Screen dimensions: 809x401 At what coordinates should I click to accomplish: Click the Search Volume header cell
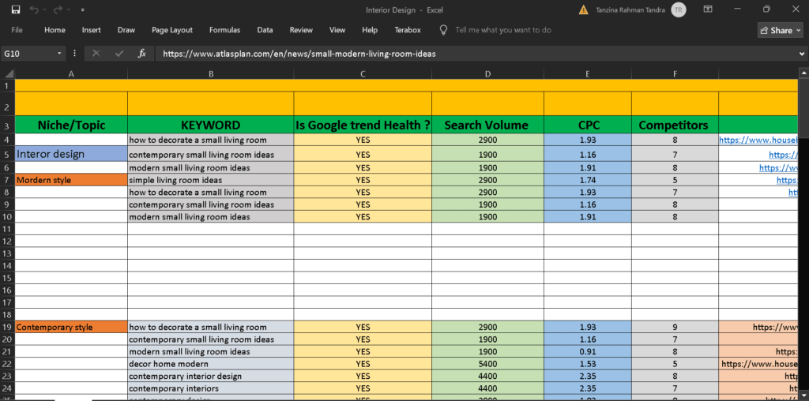click(487, 125)
